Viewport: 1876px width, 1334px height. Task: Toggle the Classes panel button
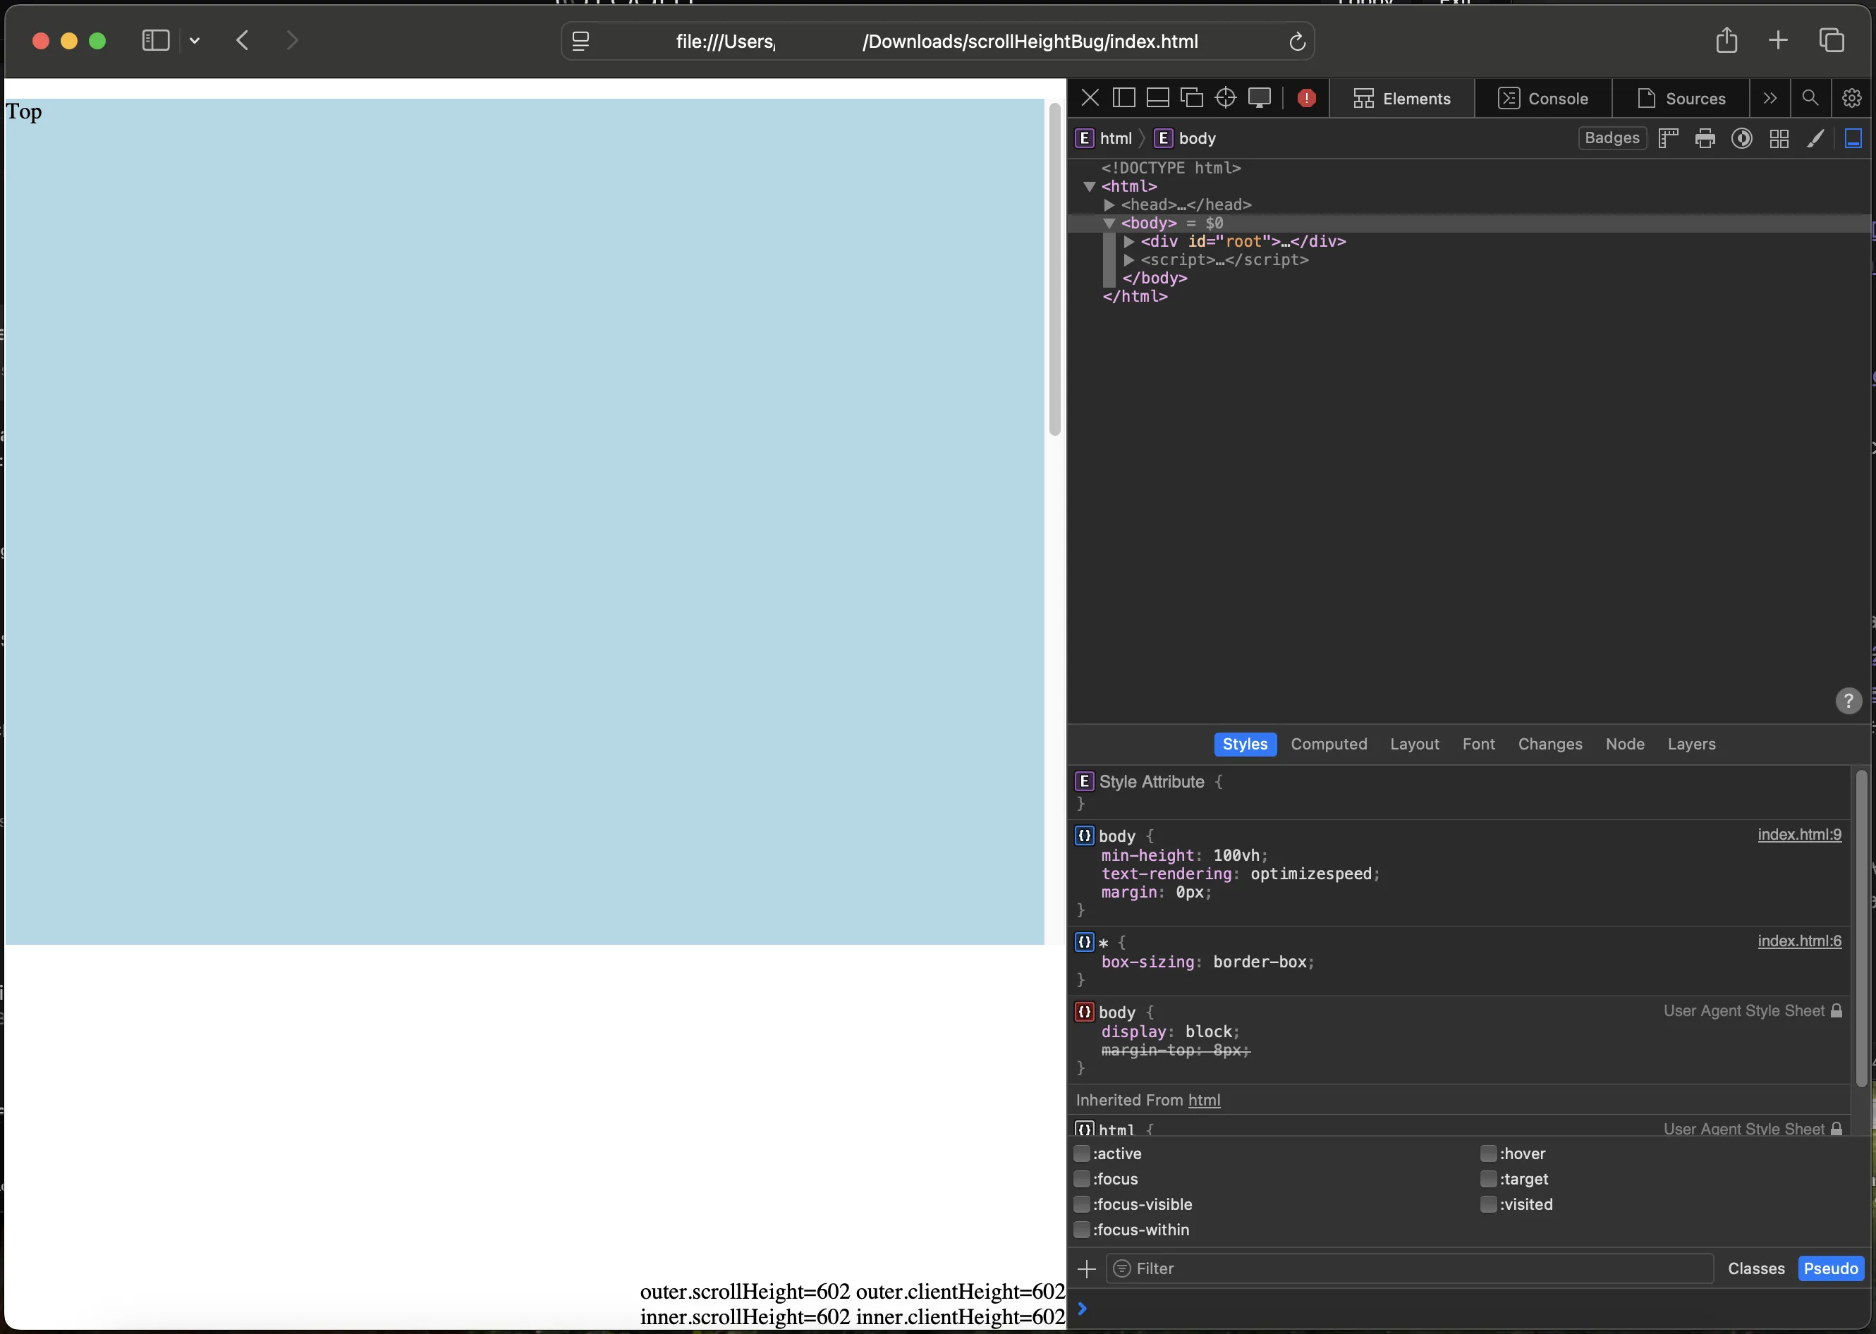click(x=1756, y=1269)
